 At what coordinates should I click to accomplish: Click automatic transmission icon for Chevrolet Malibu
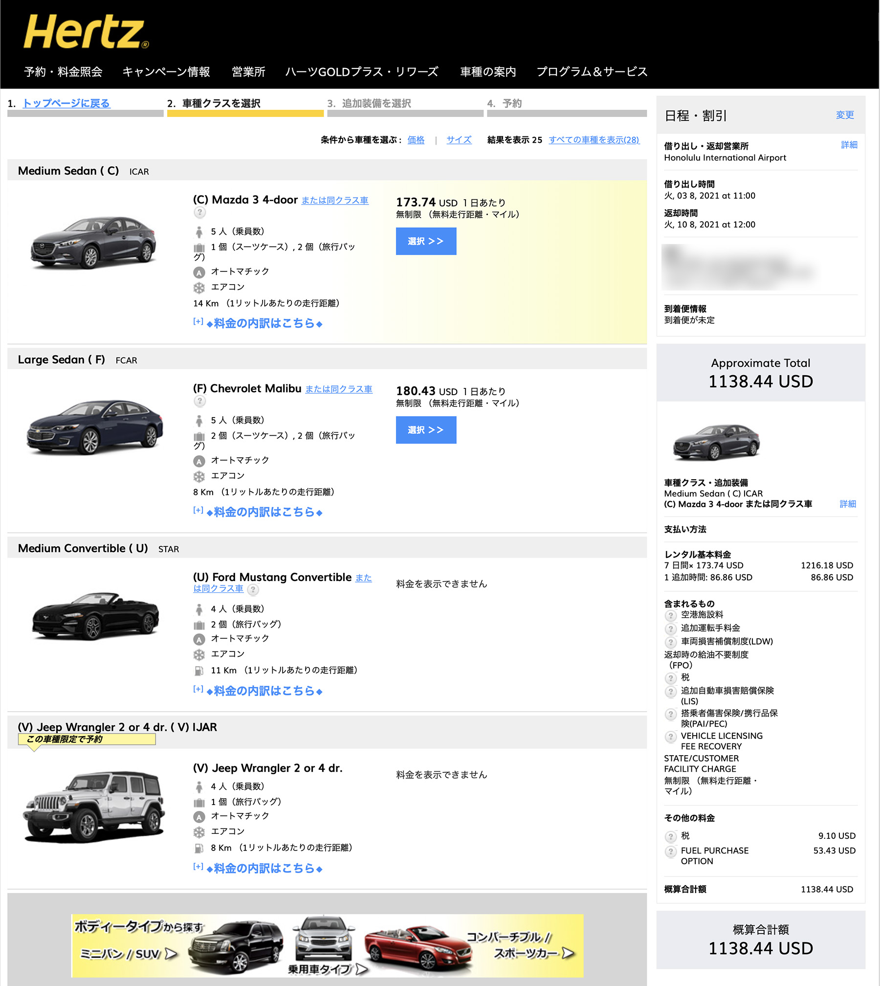pos(199,461)
